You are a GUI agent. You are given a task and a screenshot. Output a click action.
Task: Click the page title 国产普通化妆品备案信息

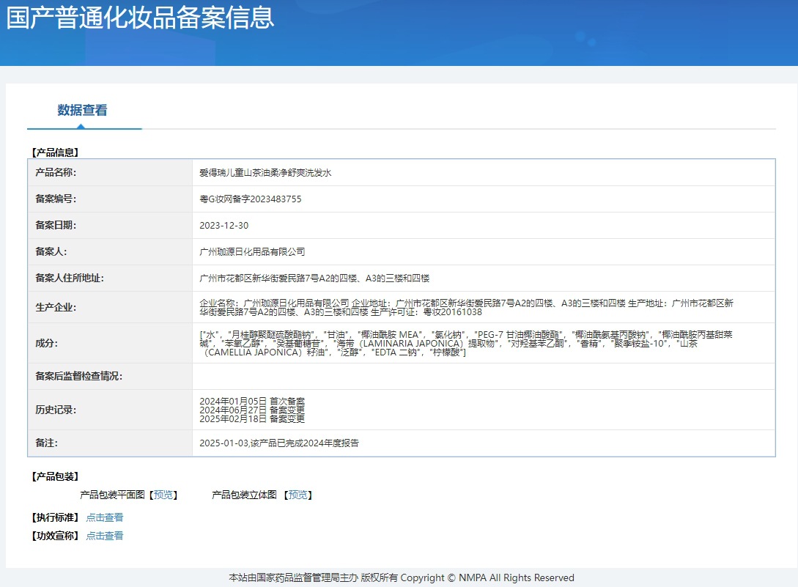(x=141, y=18)
